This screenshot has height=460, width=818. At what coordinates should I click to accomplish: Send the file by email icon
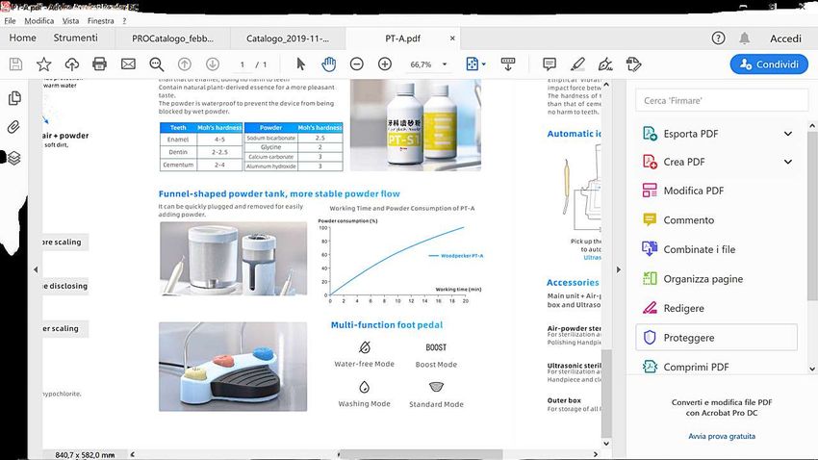pos(128,64)
